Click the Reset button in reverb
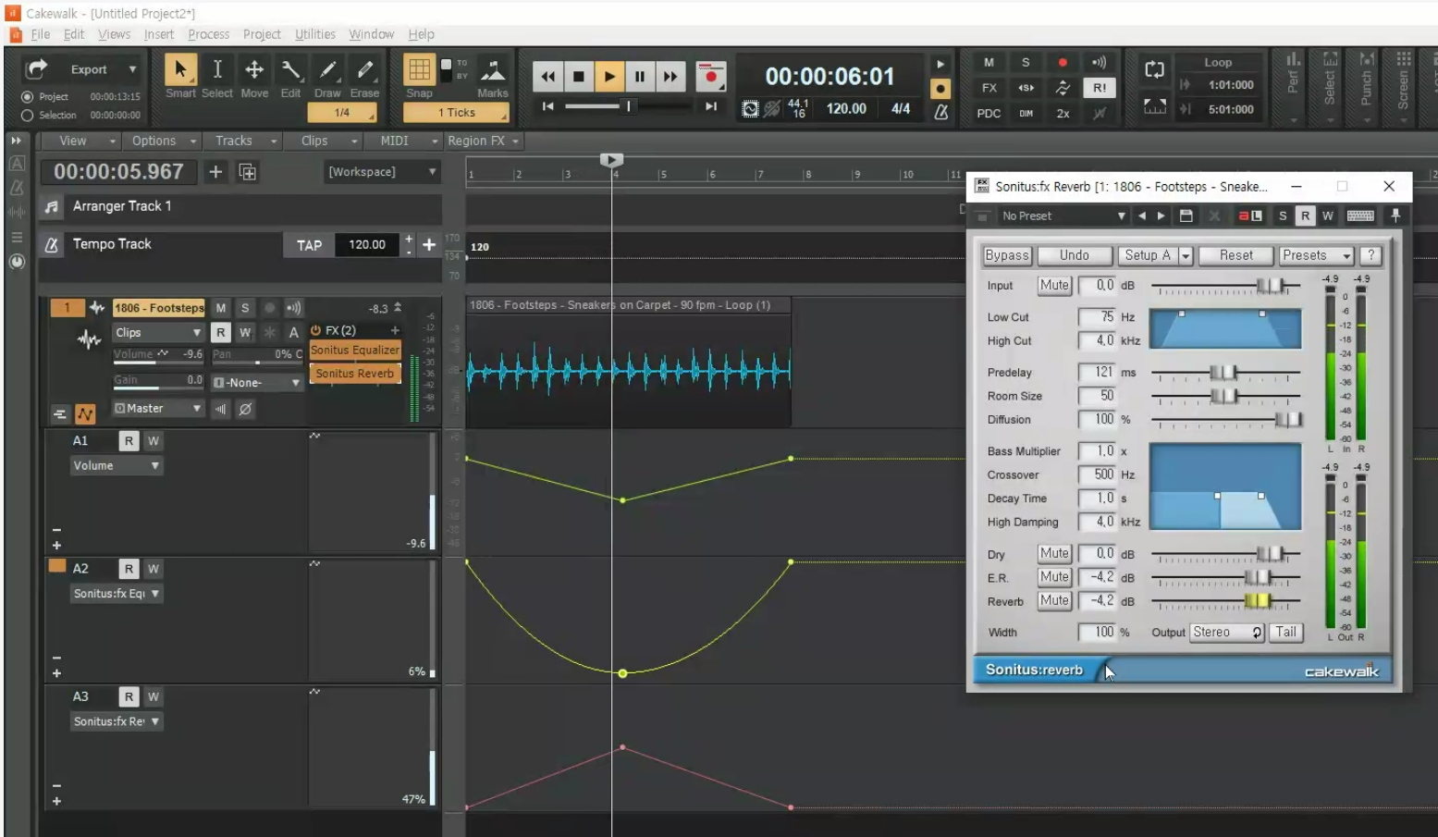This screenshot has width=1438, height=837. click(x=1235, y=255)
